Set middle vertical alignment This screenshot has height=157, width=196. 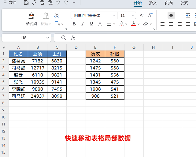(171, 15)
